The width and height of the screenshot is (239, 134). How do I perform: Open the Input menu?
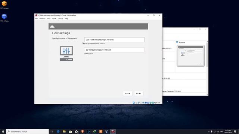54,19
